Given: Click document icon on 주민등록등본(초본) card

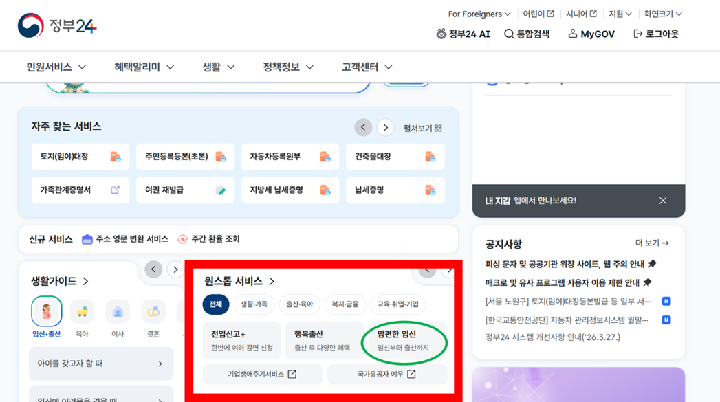Looking at the screenshot, I should tap(221, 157).
